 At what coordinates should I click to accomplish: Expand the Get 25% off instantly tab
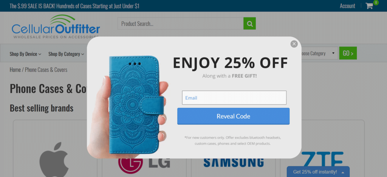point(318,172)
